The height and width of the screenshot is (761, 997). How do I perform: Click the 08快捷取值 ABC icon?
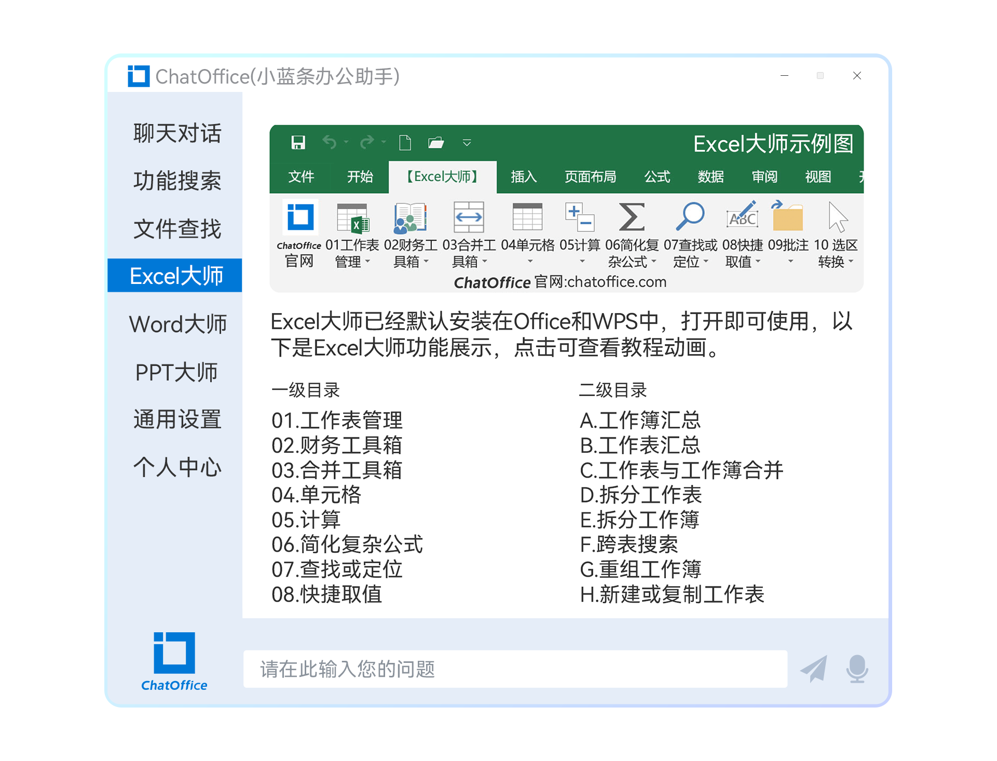coord(742,215)
